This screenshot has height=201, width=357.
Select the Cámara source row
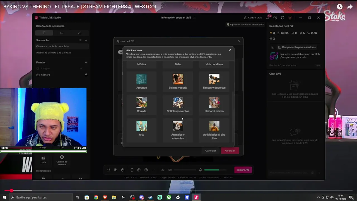click(x=62, y=75)
